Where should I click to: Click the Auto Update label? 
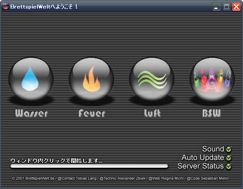coord(203,157)
